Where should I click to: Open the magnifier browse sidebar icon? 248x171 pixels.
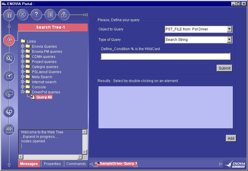click(9, 58)
